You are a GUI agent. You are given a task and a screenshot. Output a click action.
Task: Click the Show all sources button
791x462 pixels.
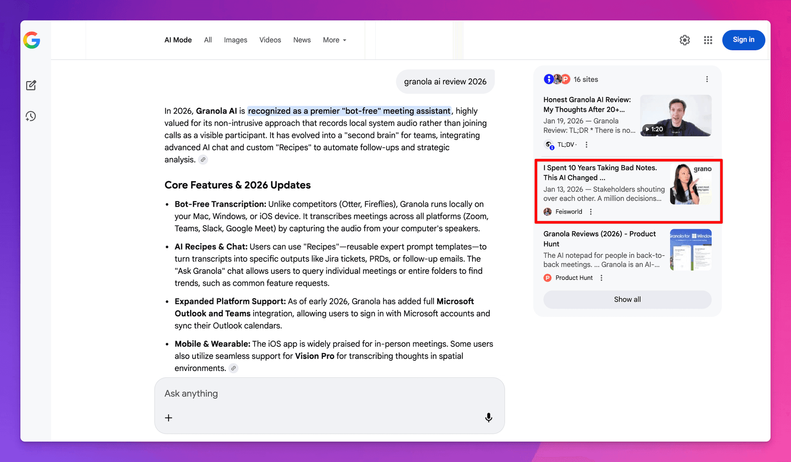(x=627, y=299)
